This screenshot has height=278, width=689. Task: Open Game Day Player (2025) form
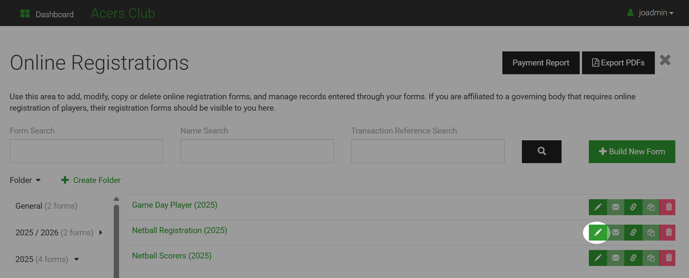(175, 205)
